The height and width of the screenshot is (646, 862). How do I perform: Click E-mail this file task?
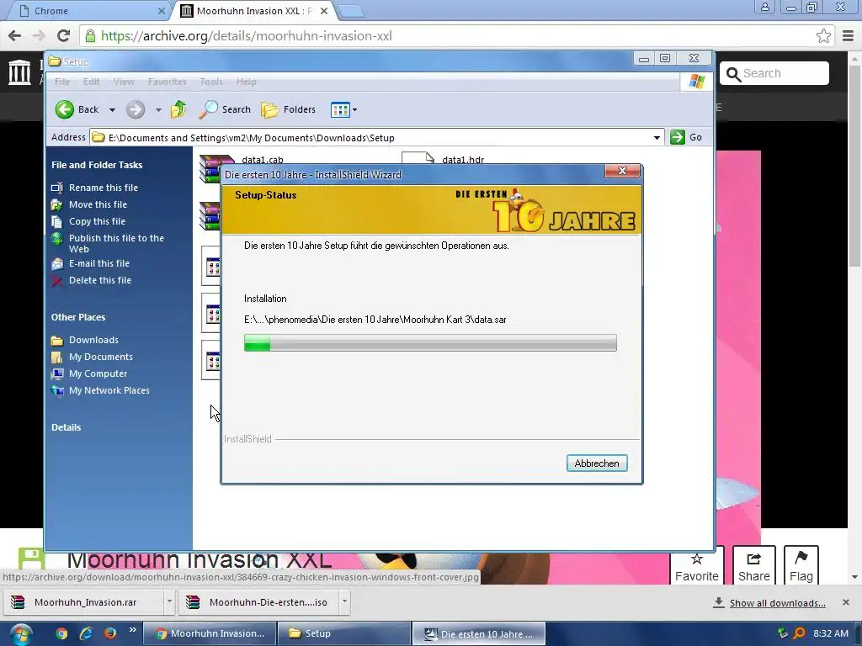99,263
